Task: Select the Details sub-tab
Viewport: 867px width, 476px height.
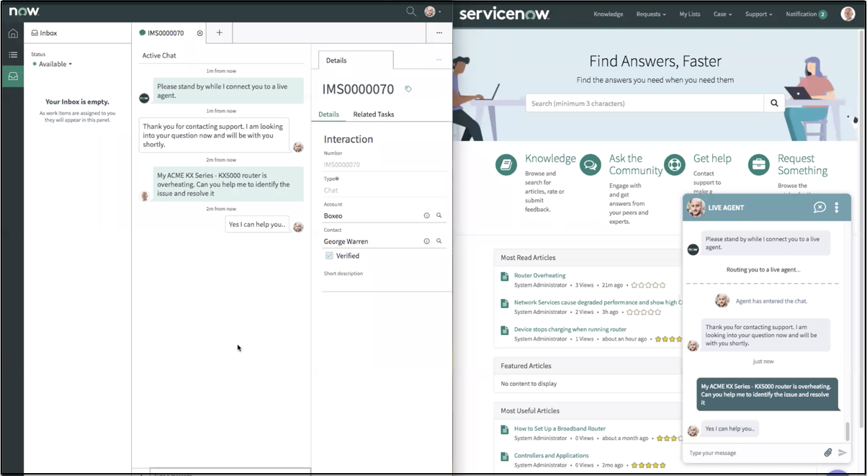Action: [328, 114]
